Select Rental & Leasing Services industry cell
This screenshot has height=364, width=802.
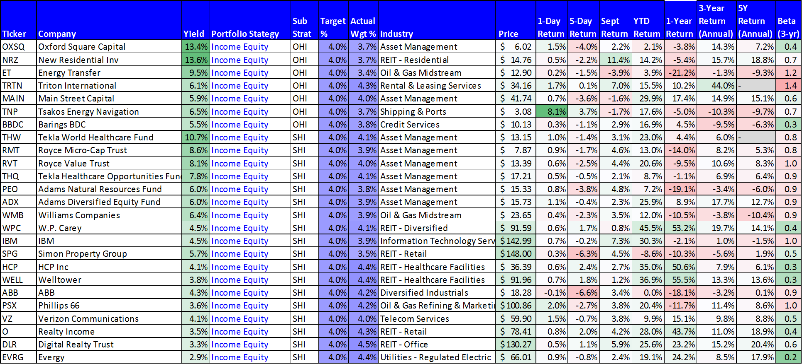coord(437,86)
